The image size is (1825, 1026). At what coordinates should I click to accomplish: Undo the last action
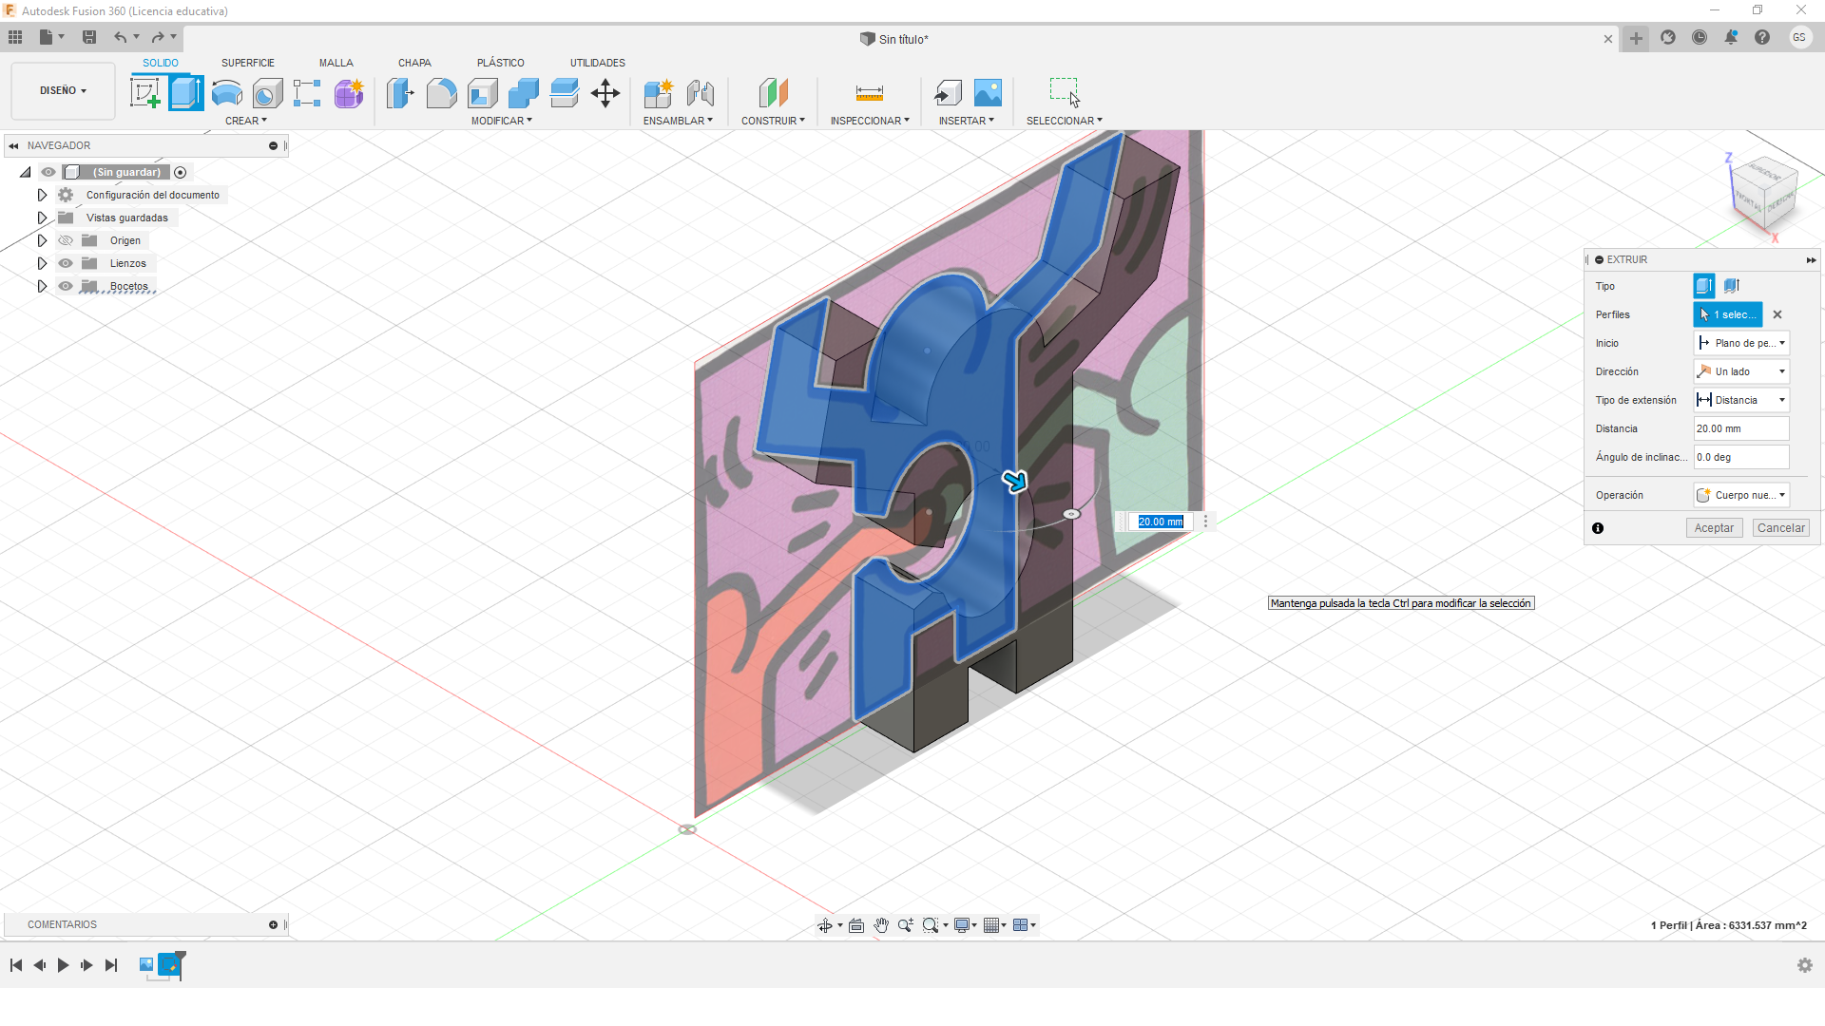(x=121, y=37)
